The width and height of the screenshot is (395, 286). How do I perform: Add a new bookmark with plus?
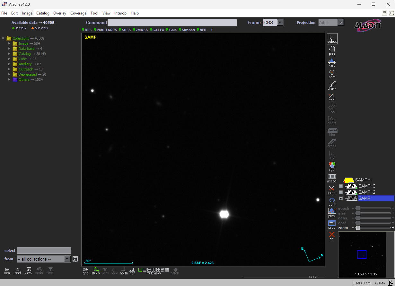[x=212, y=30]
